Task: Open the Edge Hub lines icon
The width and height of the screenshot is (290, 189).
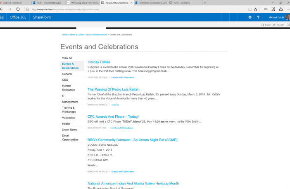Action: (x=266, y=9)
